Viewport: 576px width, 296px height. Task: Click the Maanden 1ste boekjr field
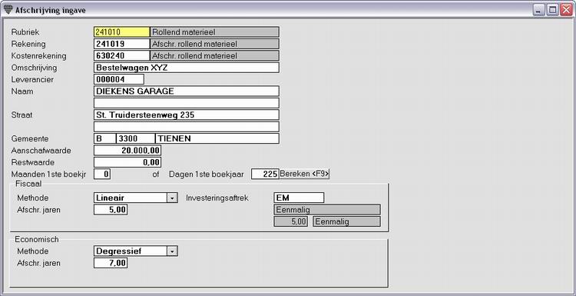point(101,174)
